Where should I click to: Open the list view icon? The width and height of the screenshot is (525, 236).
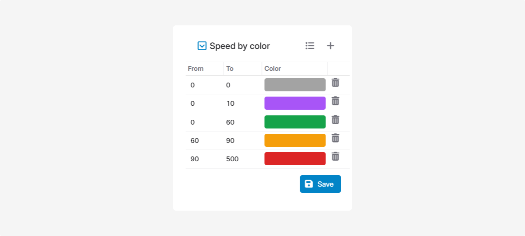310,45
